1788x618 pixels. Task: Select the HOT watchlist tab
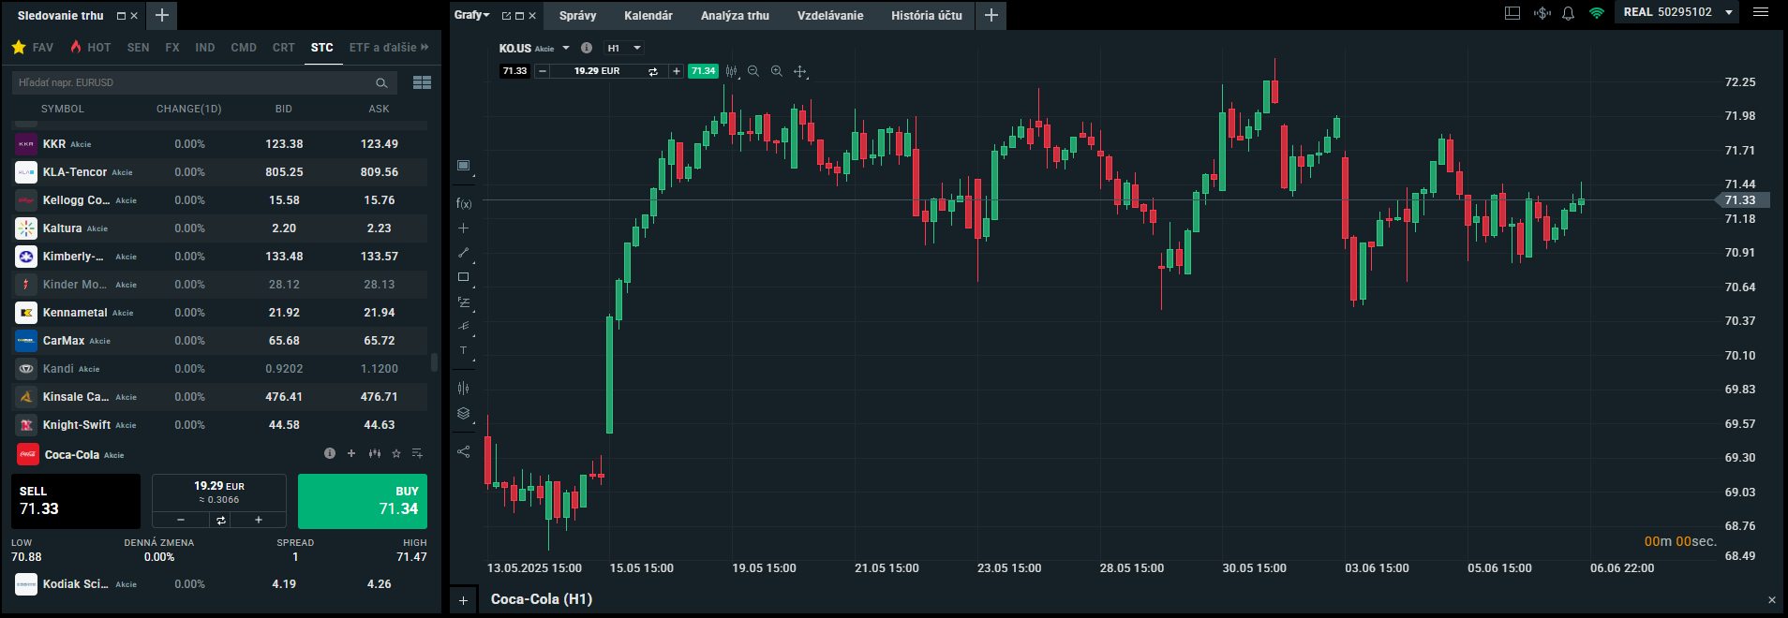pos(91,47)
